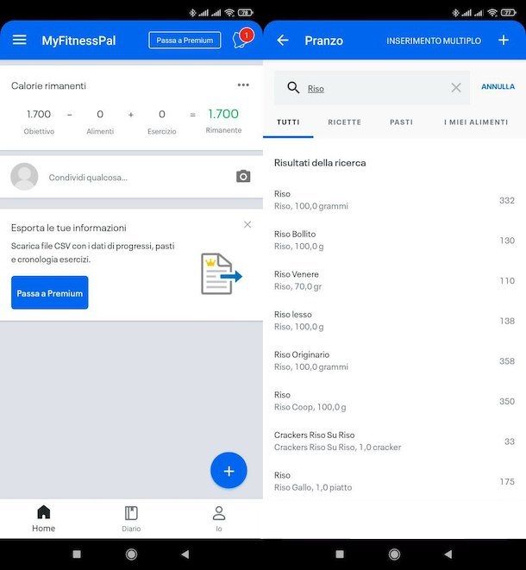Select Riso, 100,0 grammi result (332)
Image resolution: width=526 pixels, height=570 pixels.
pyautogui.click(x=394, y=200)
